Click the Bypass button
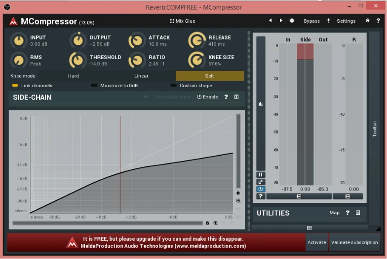The image size is (387, 259). [311, 21]
